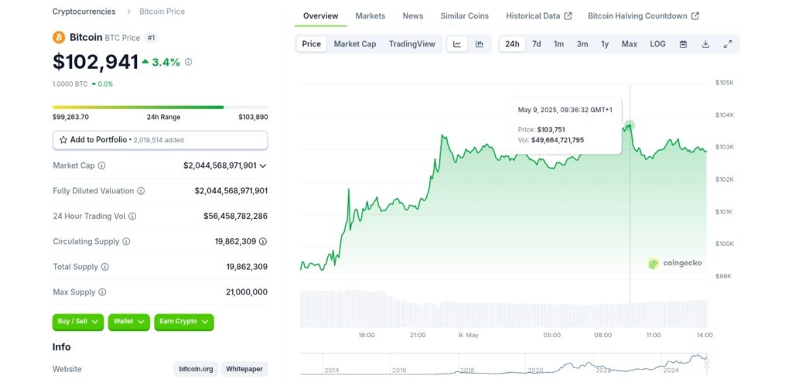792x379 pixels.
Task: Set chart range to 7d
Action: 537,44
